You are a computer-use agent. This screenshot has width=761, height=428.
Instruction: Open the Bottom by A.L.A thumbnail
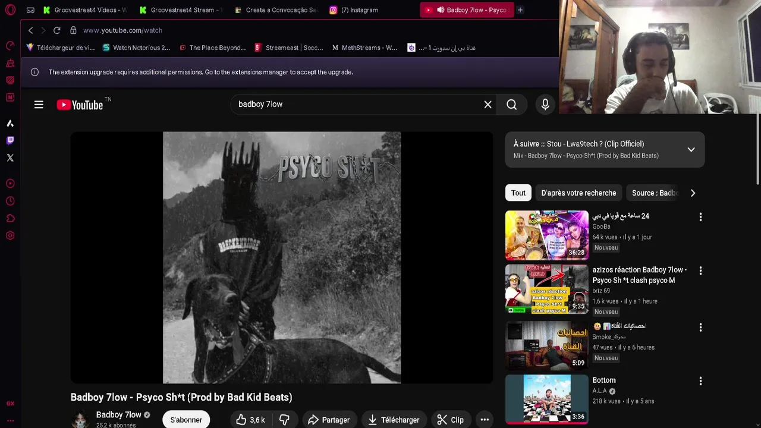[x=547, y=399]
